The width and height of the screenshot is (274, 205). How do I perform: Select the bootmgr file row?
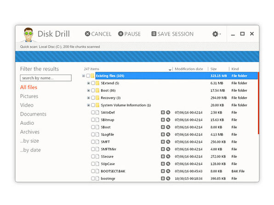171,178
